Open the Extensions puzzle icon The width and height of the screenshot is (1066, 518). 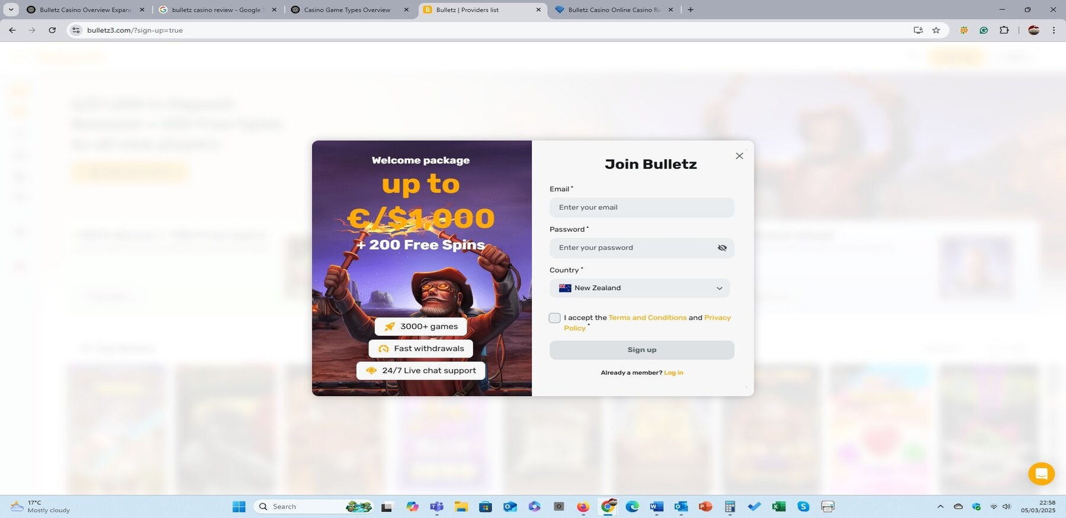pos(1004,30)
